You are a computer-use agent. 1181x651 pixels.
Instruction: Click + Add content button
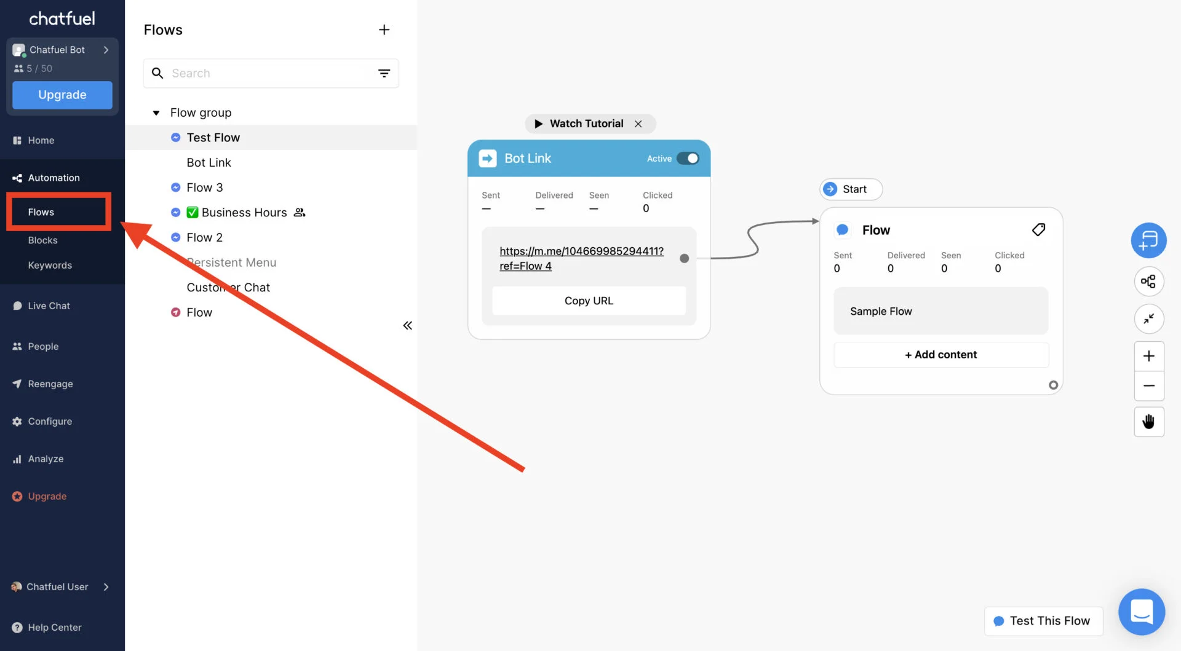[x=940, y=355]
